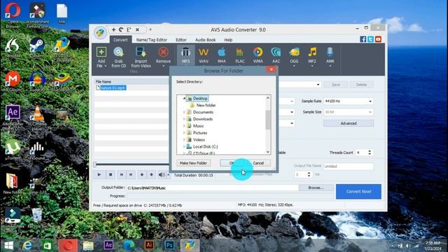Open the Sample Rate 44100 Hz dropdown
448x252 pixels.
[370, 101]
